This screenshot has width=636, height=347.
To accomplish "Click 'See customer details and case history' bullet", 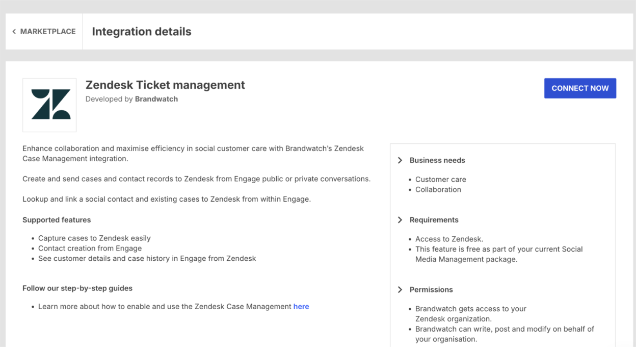I will coord(147,259).
